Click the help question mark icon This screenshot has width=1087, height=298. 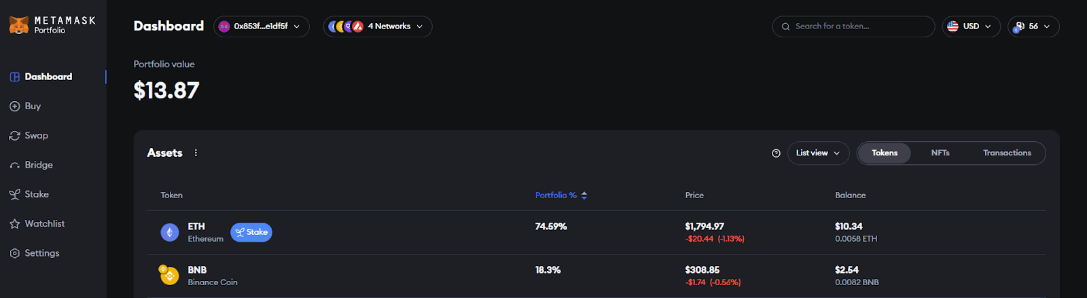click(776, 153)
